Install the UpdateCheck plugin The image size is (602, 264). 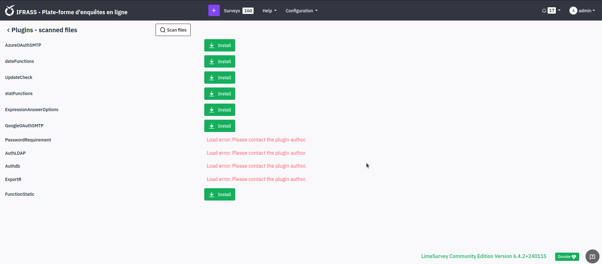click(220, 77)
